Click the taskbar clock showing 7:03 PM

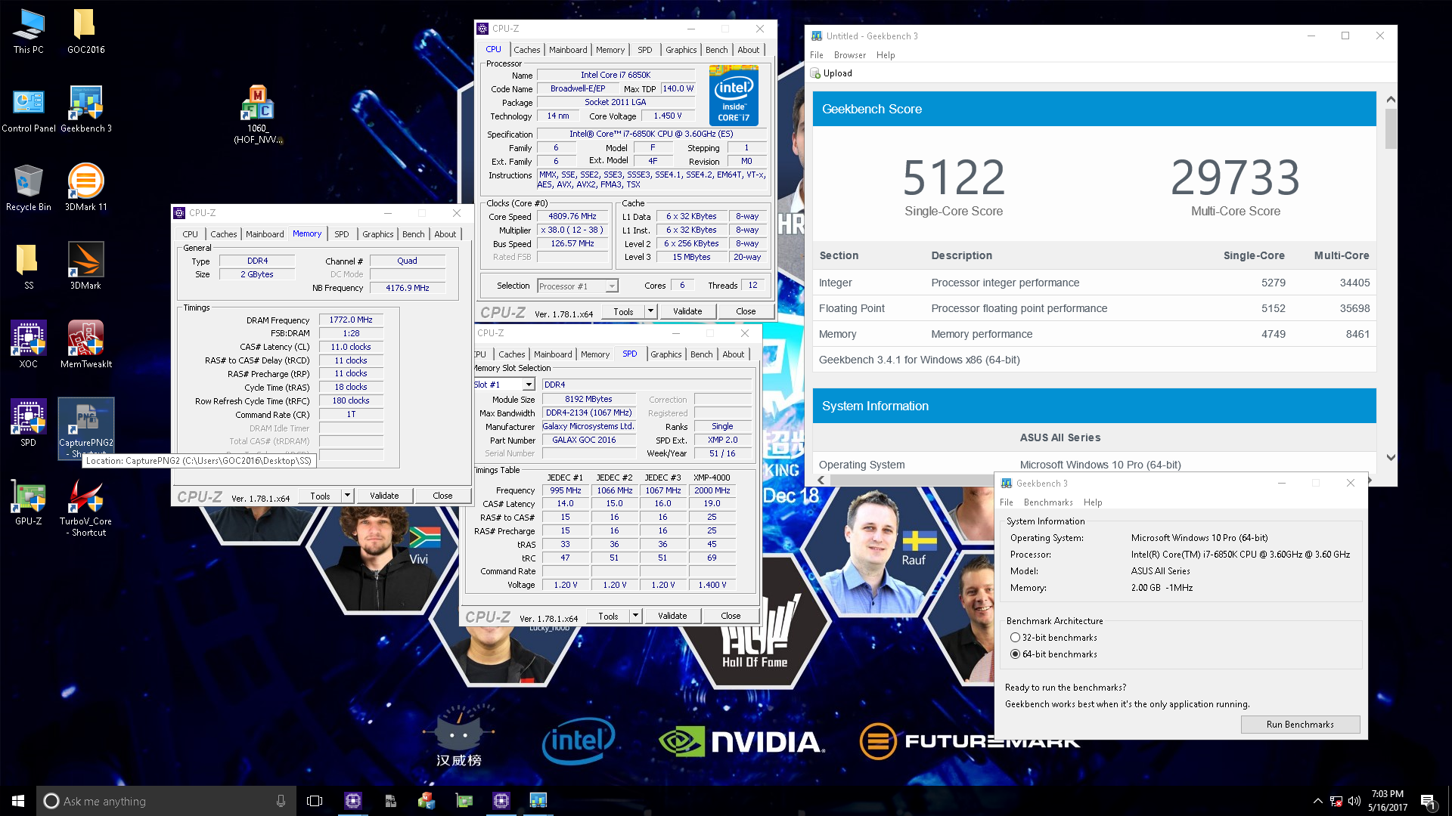coord(1387,801)
